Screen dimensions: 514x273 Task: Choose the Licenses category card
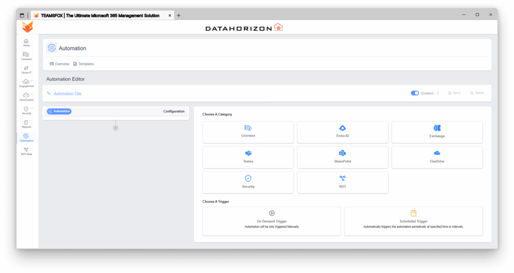[x=248, y=132]
